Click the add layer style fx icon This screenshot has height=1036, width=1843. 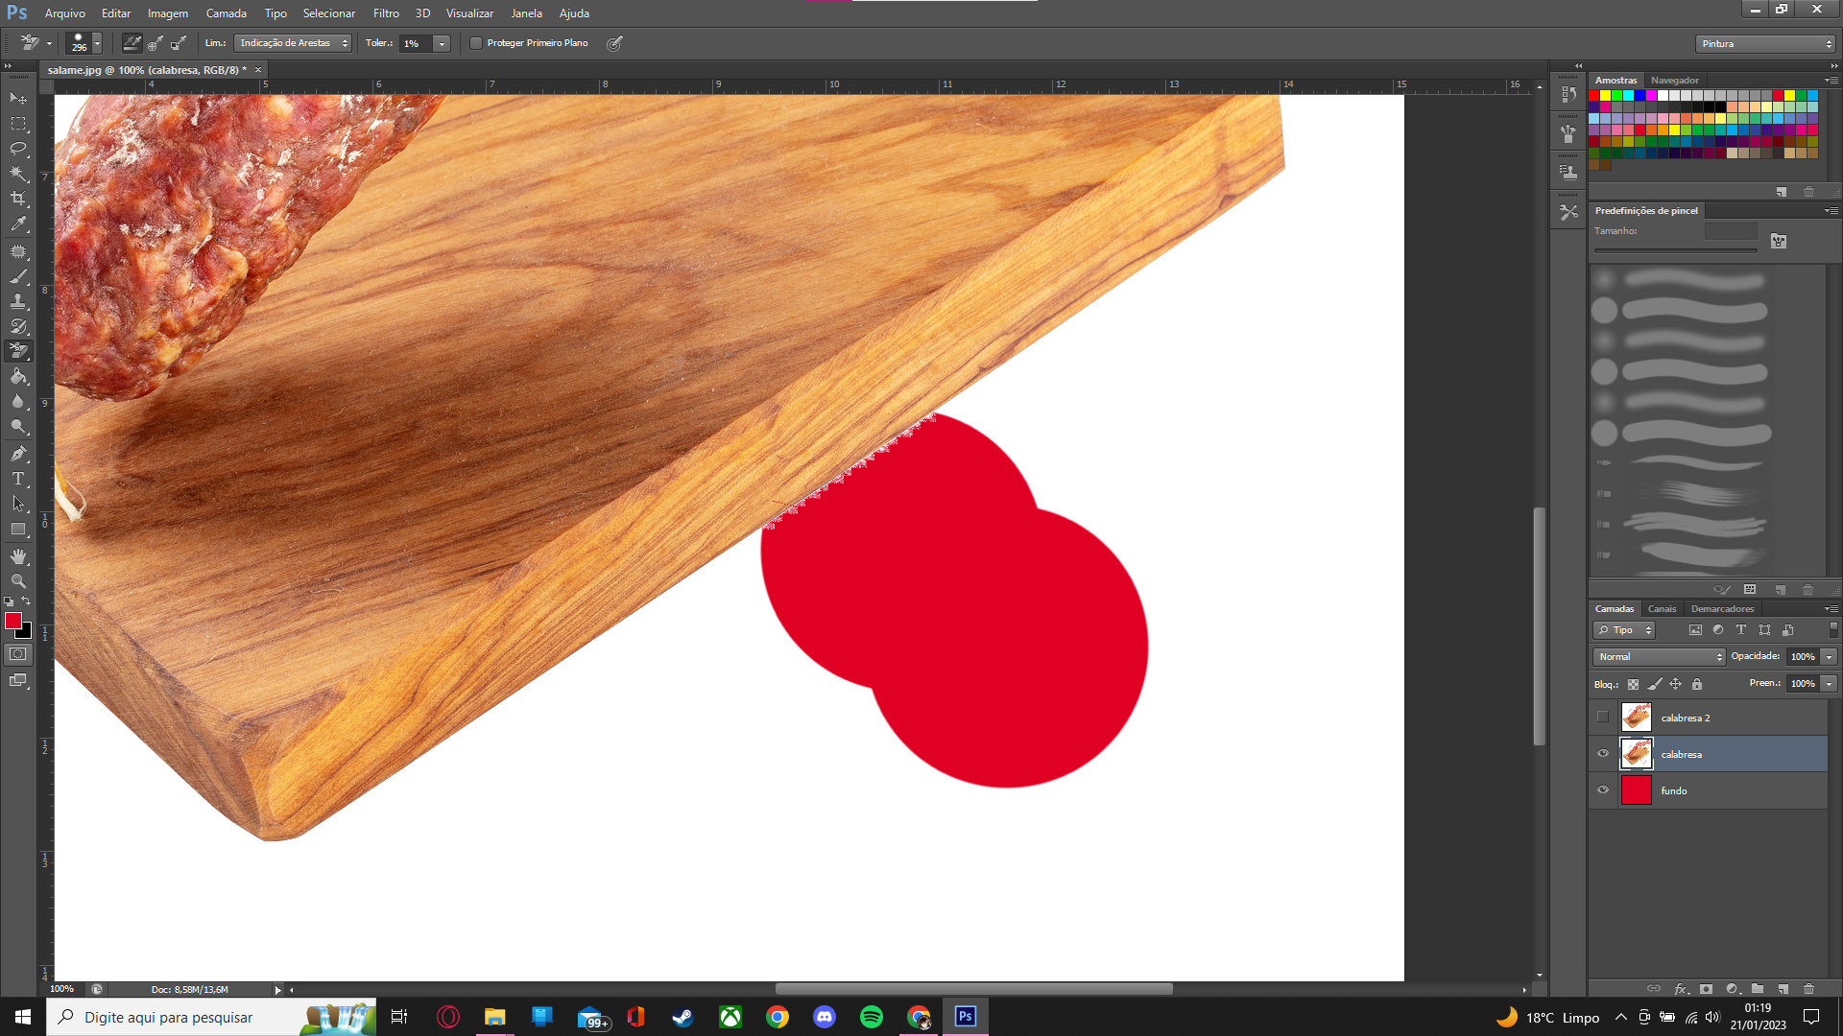(1681, 988)
